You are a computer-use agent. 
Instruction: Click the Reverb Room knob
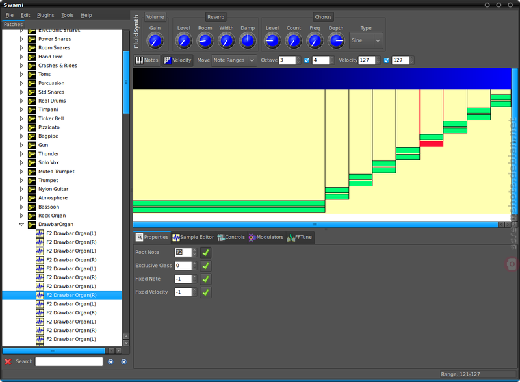point(205,41)
